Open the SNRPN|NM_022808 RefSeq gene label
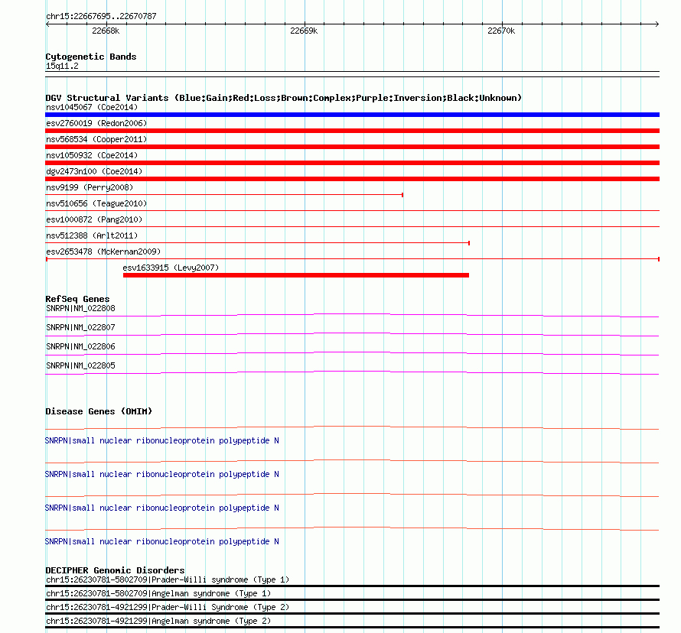The height and width of the screenshot is (633, 681). click(x=81, y=309)
